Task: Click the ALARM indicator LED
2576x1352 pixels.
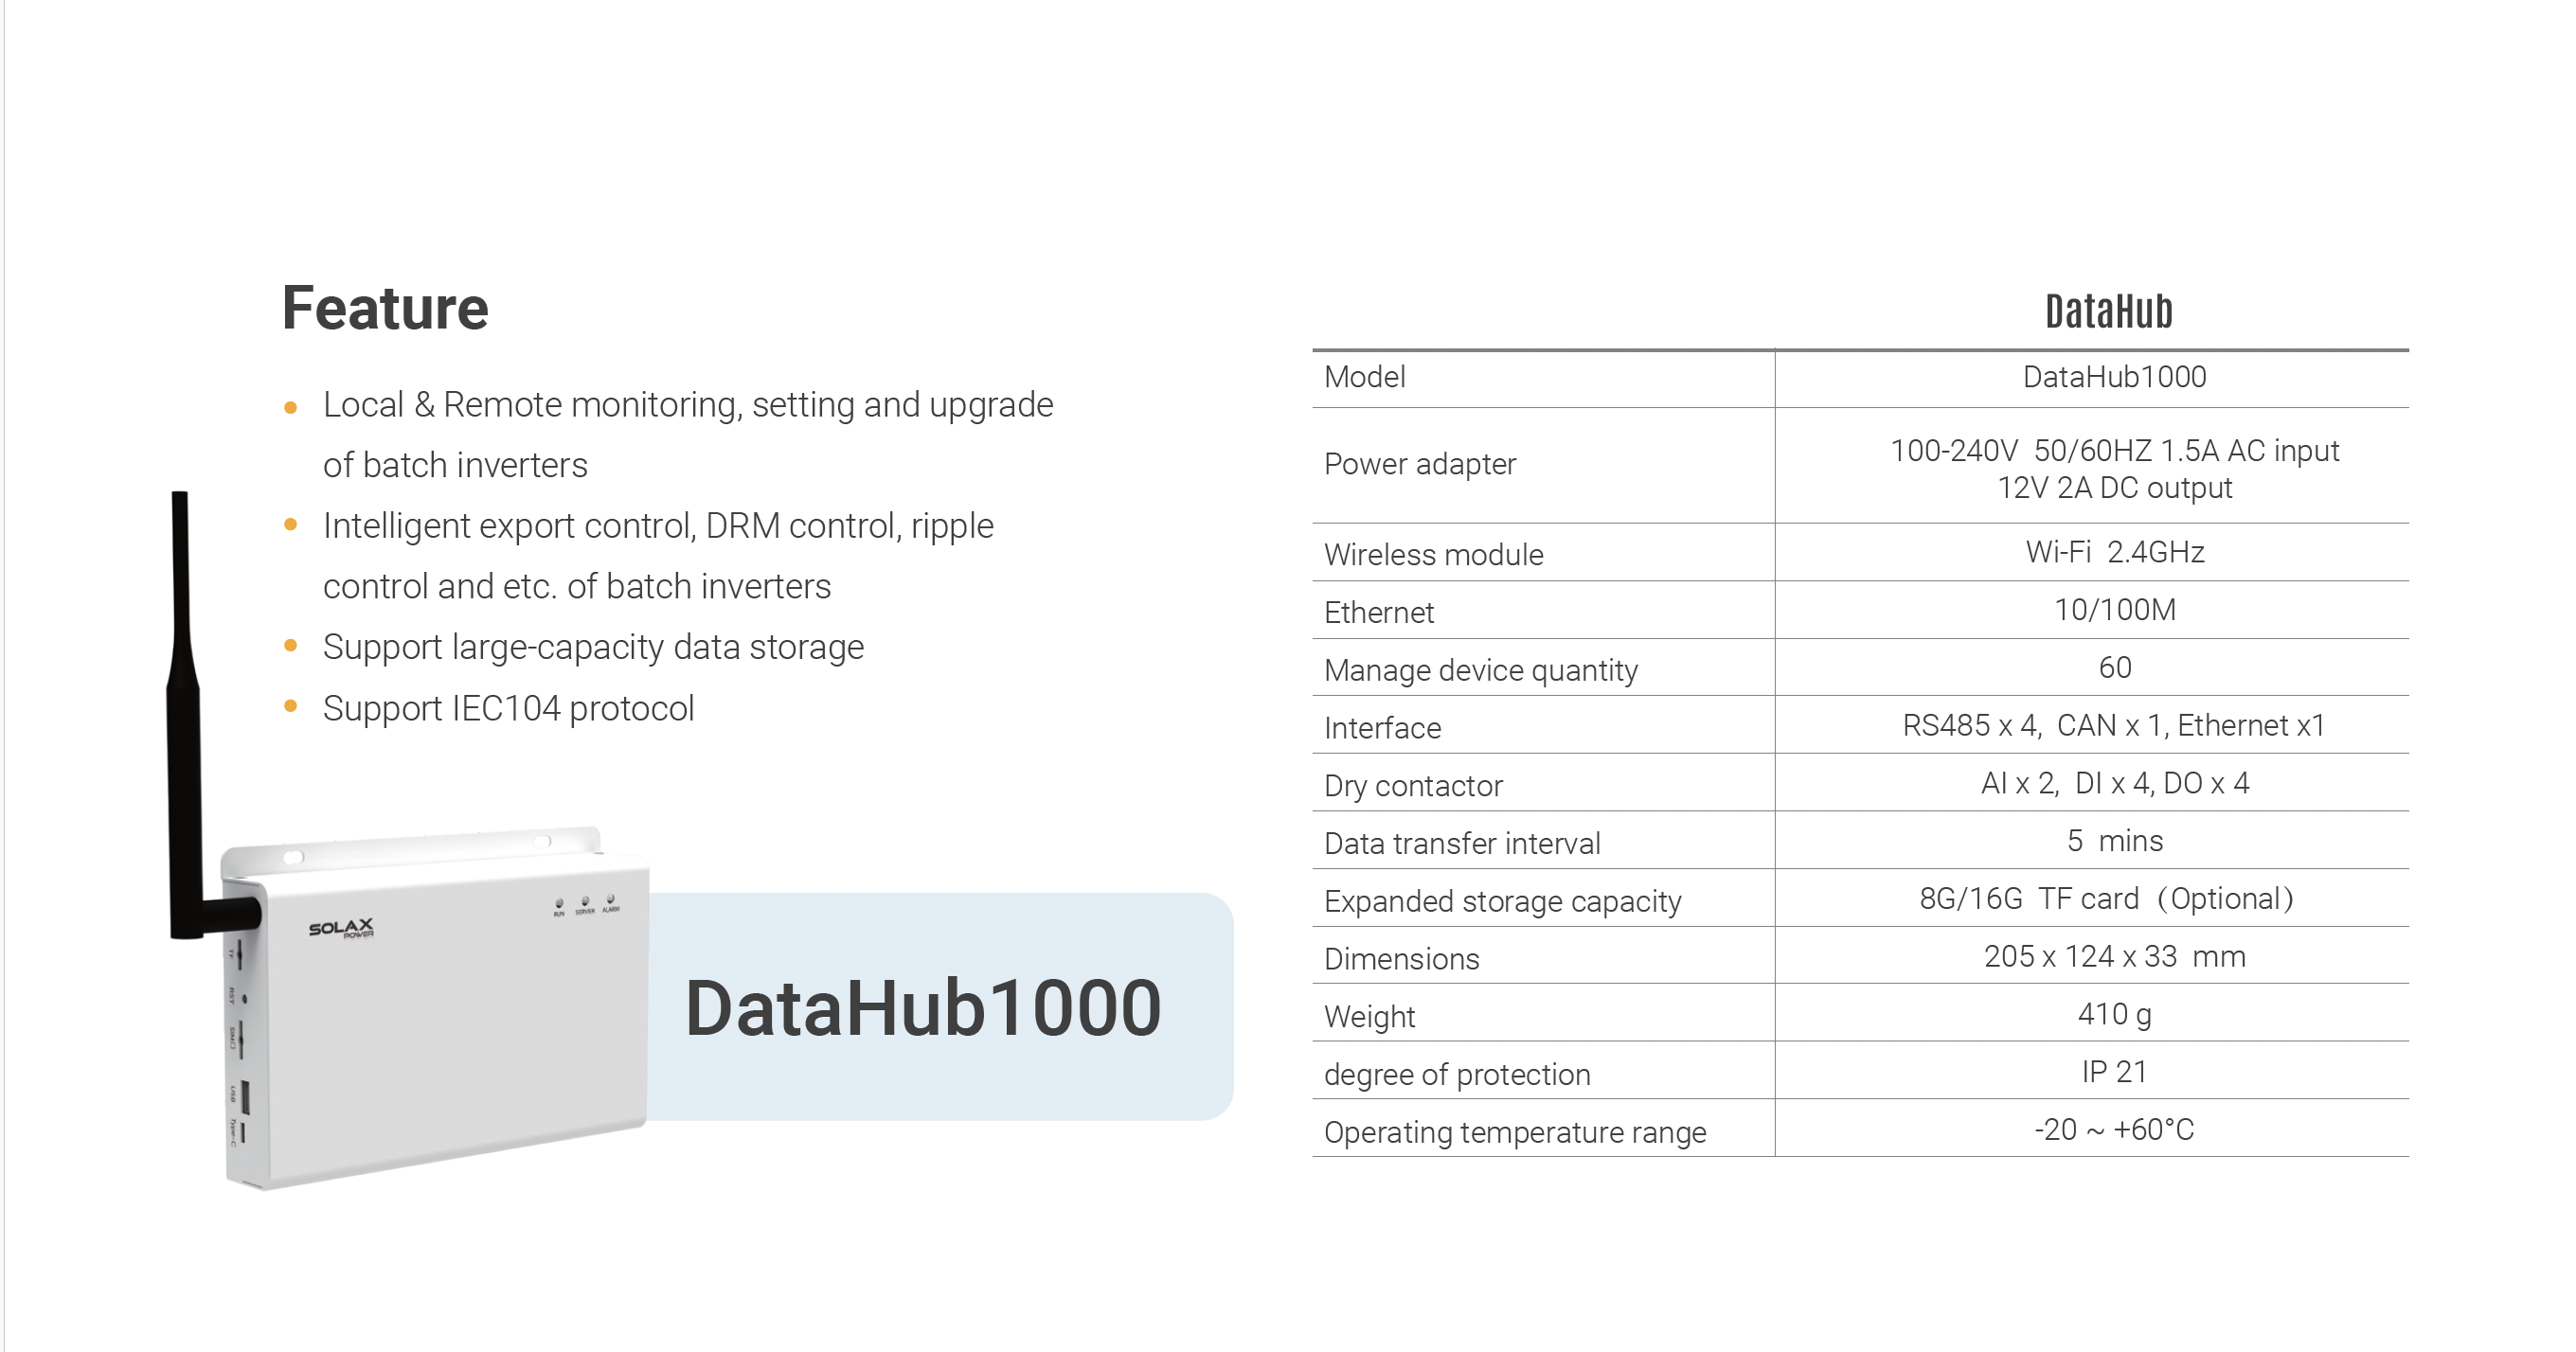Action: (611, 899)
